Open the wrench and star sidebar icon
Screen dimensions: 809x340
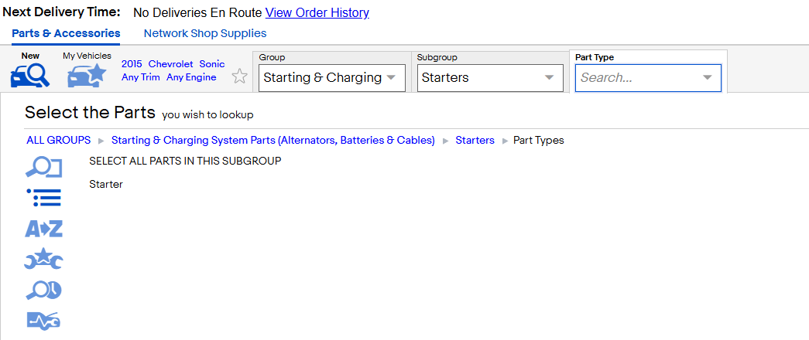pyautogui.click(x=44, y=259)
